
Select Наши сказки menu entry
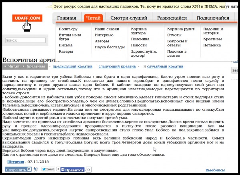click(x=107, y=29)
